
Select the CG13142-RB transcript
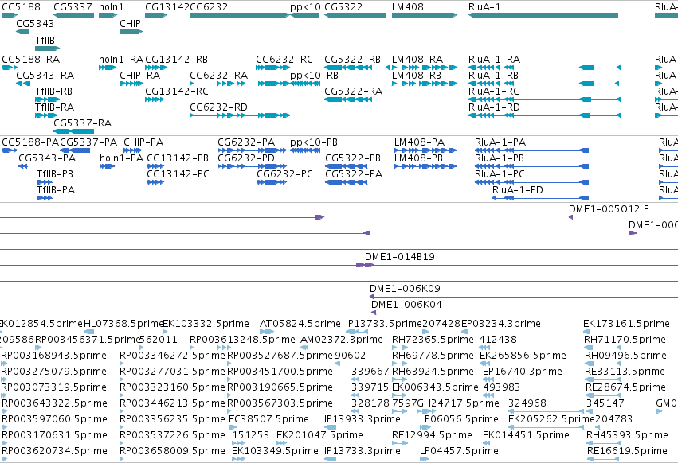[156, 68]
